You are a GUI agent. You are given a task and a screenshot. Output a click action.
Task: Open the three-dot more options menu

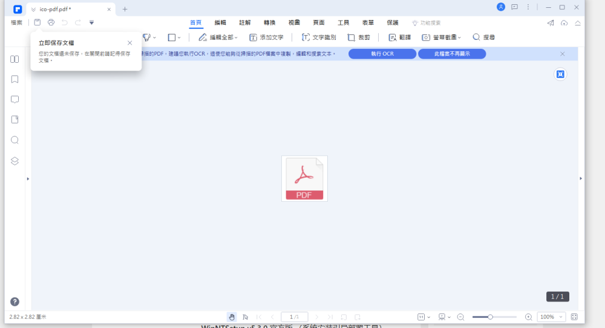pyautogui.click(x=528, y=7)
